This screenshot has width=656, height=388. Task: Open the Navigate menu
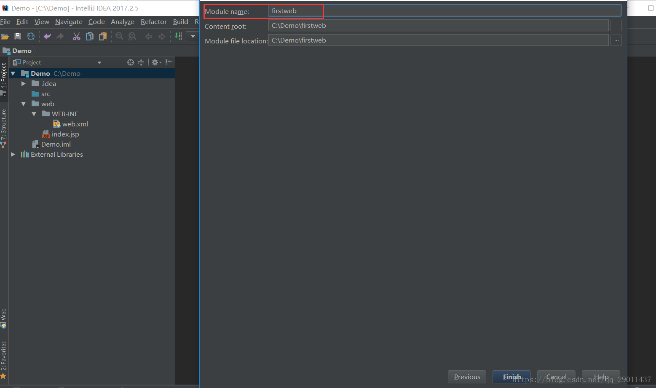69,22
